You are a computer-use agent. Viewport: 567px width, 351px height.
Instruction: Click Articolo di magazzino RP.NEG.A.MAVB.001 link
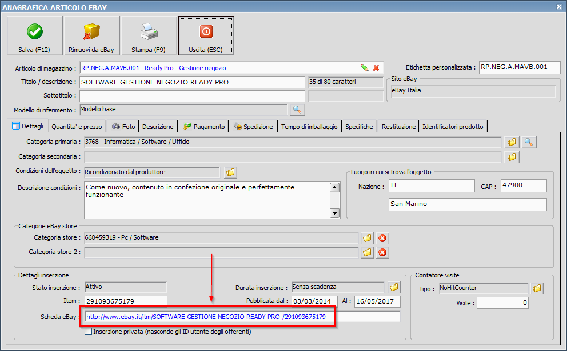153,68
